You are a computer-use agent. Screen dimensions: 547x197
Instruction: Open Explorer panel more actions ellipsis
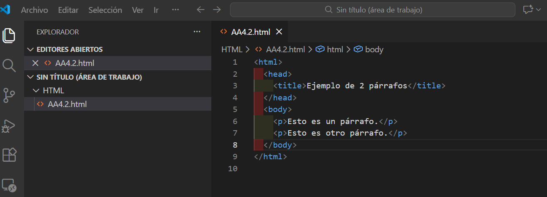[x=197, y=32]
